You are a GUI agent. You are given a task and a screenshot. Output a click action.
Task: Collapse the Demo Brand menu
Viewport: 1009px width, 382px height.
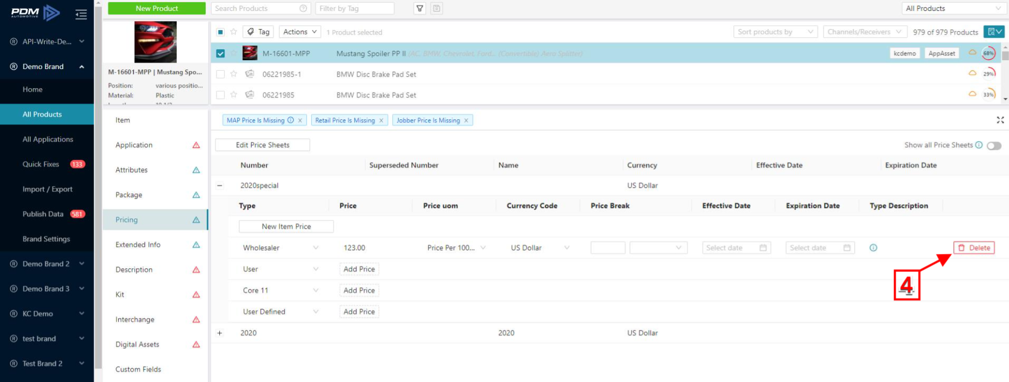47,67
